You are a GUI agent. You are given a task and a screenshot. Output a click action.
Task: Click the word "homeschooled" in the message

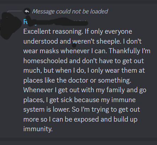[45, 61]
